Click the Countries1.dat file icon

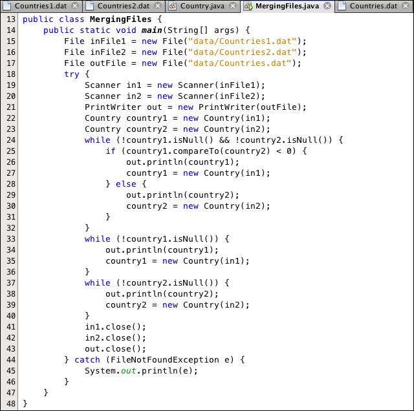pyautogui.click(x=8, y=6)
